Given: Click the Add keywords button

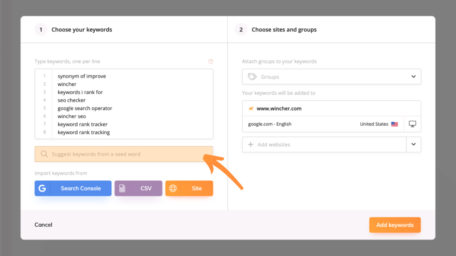Looking at the screenshot, I should coord(395,225).
